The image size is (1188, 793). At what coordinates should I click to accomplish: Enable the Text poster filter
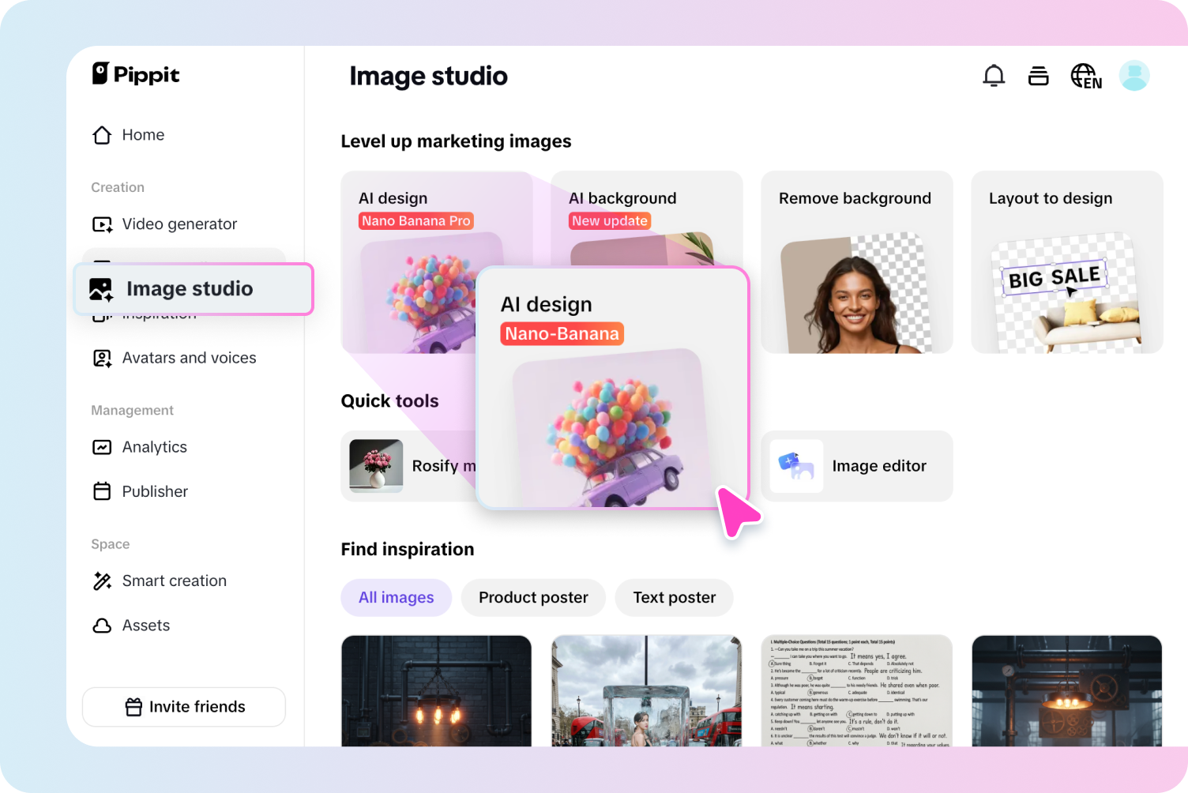pos(673,598)
